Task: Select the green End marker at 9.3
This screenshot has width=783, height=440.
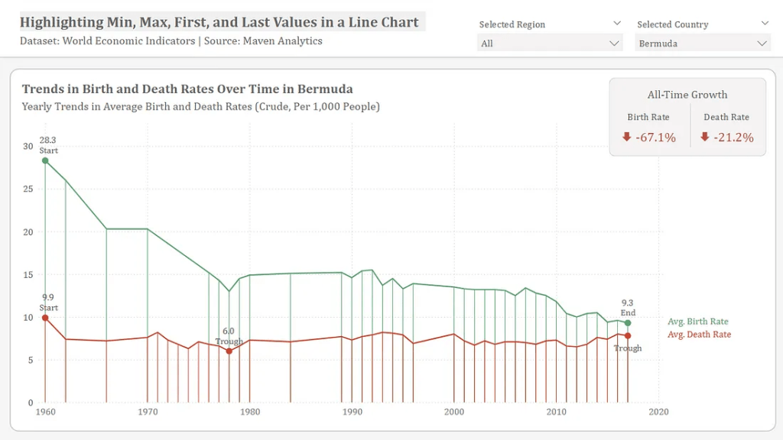Action: point(628,322)
